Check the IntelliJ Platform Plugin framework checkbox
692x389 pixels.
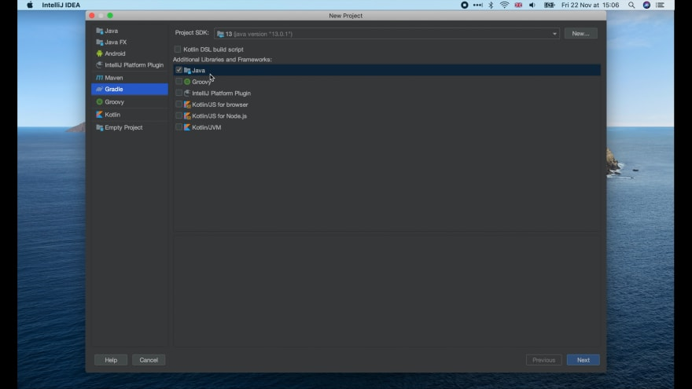pyautogui.click(x=179, y=93)
